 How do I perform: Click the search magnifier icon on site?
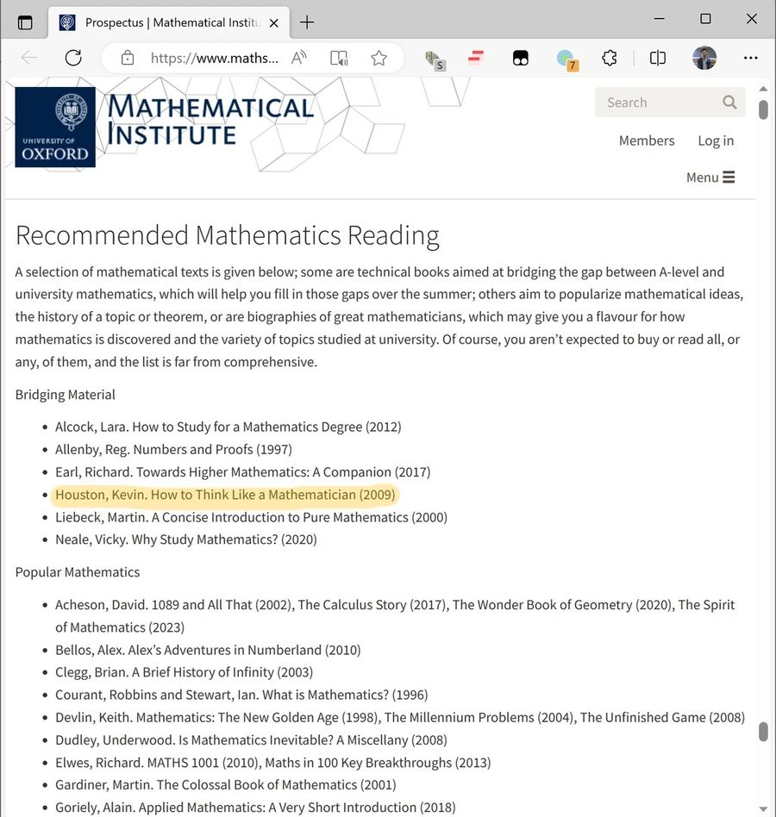pyautogui.click(x=729, y=103)
